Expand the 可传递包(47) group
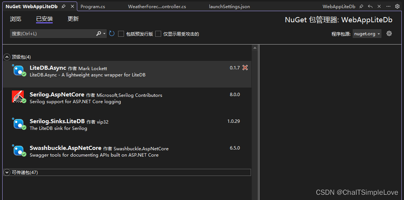Image resolution: width=404 pixels, height=200 pixels. (7, 173)
